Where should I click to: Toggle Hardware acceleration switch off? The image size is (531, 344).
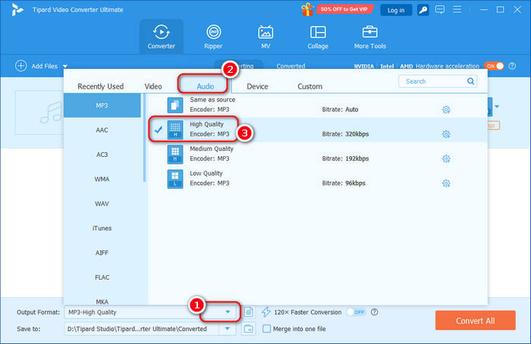tap(494, 66)
